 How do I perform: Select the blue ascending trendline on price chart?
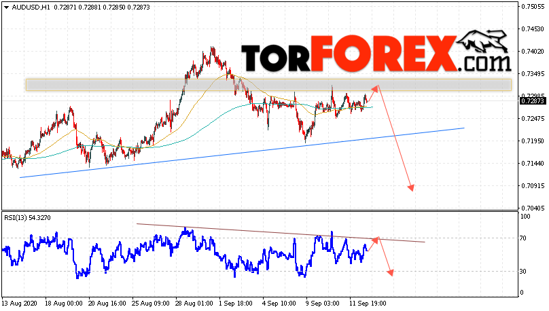(242, 153)
